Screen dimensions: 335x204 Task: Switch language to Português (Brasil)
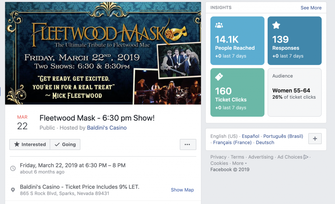point(283,136)
